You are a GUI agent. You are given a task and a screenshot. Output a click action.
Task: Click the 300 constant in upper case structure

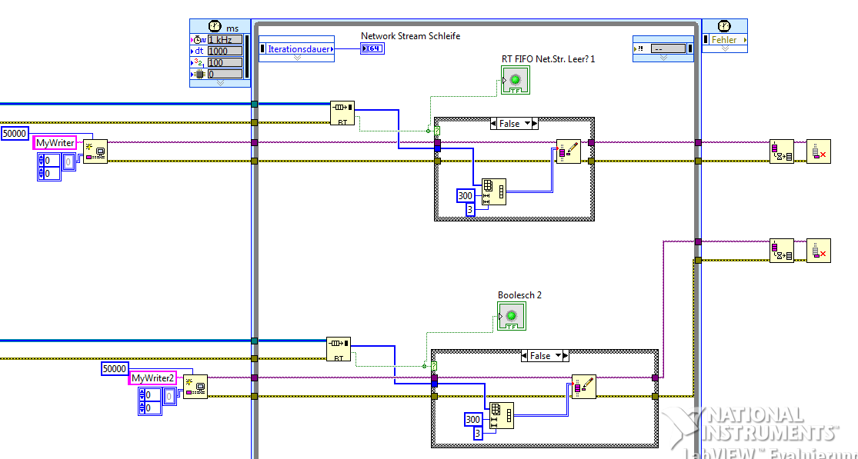(x=466, y=195)
